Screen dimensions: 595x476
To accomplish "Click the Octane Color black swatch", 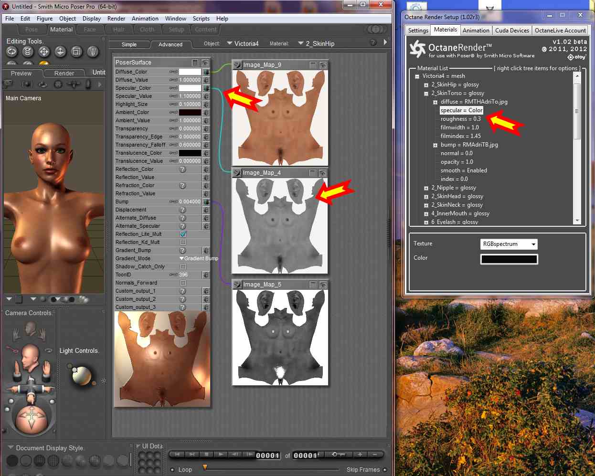I will click(x=509, y=259).
